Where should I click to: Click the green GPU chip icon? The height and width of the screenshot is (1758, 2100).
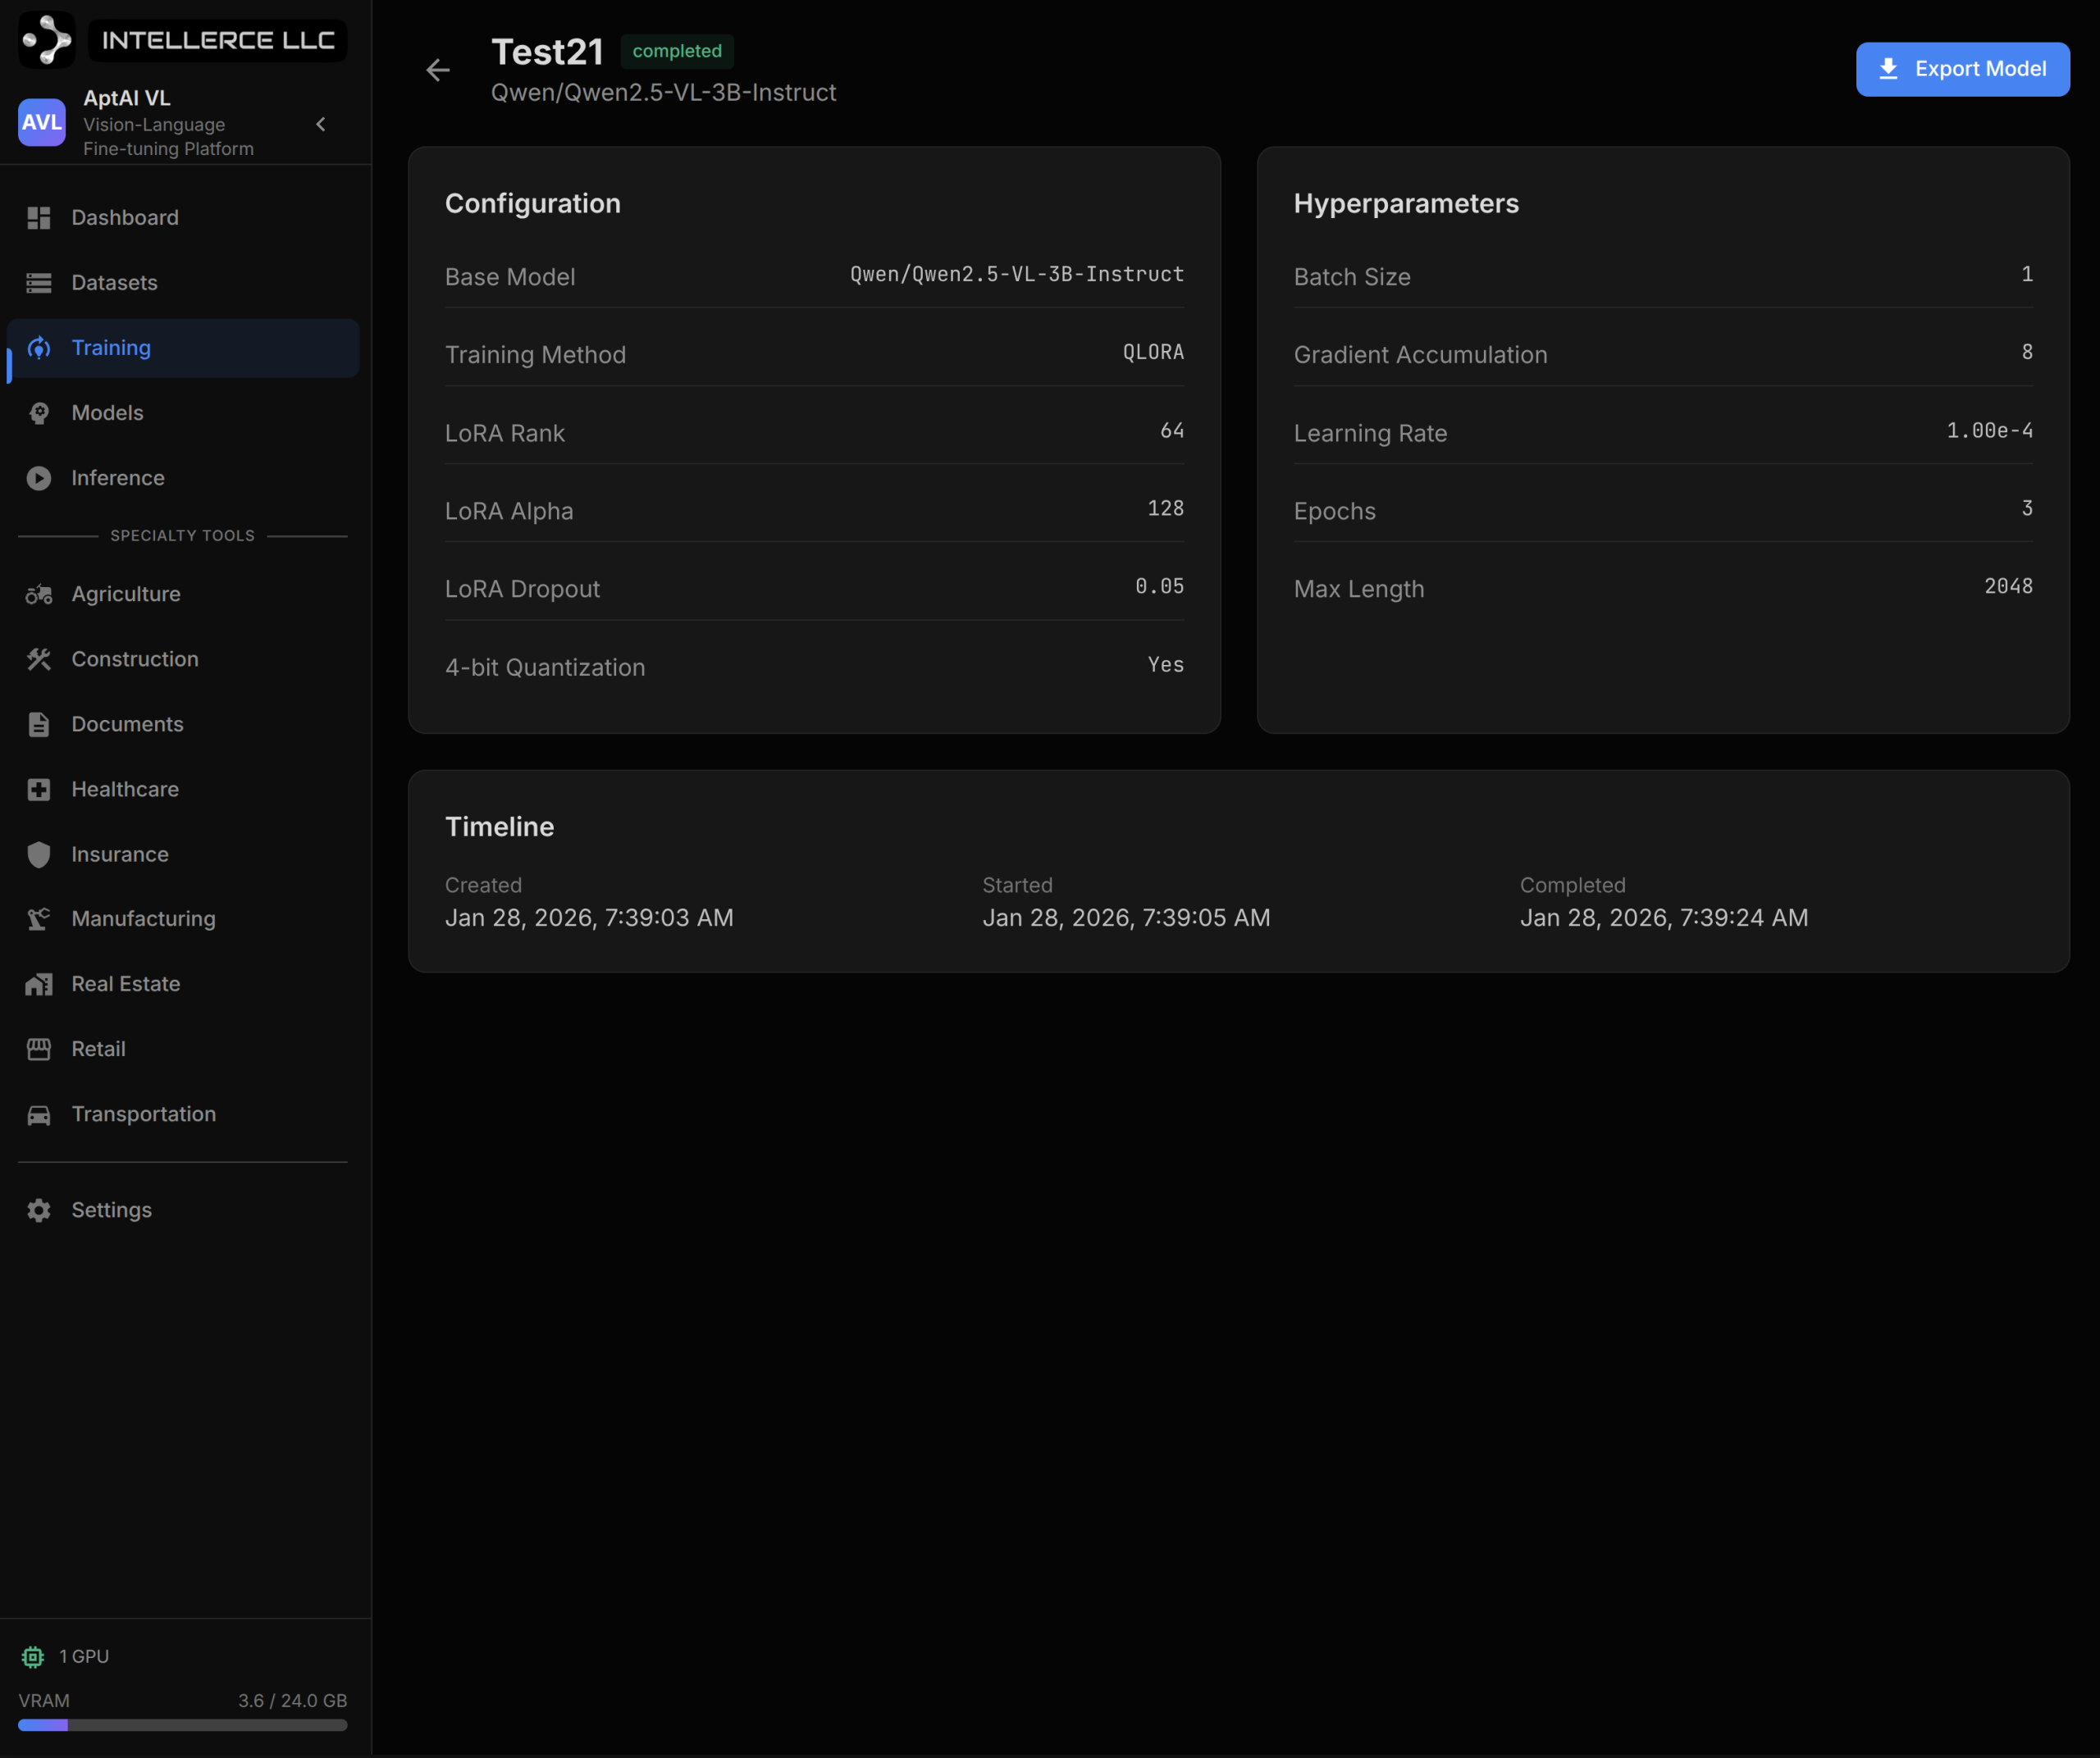pyautogui.click(x=33, y=1657)
